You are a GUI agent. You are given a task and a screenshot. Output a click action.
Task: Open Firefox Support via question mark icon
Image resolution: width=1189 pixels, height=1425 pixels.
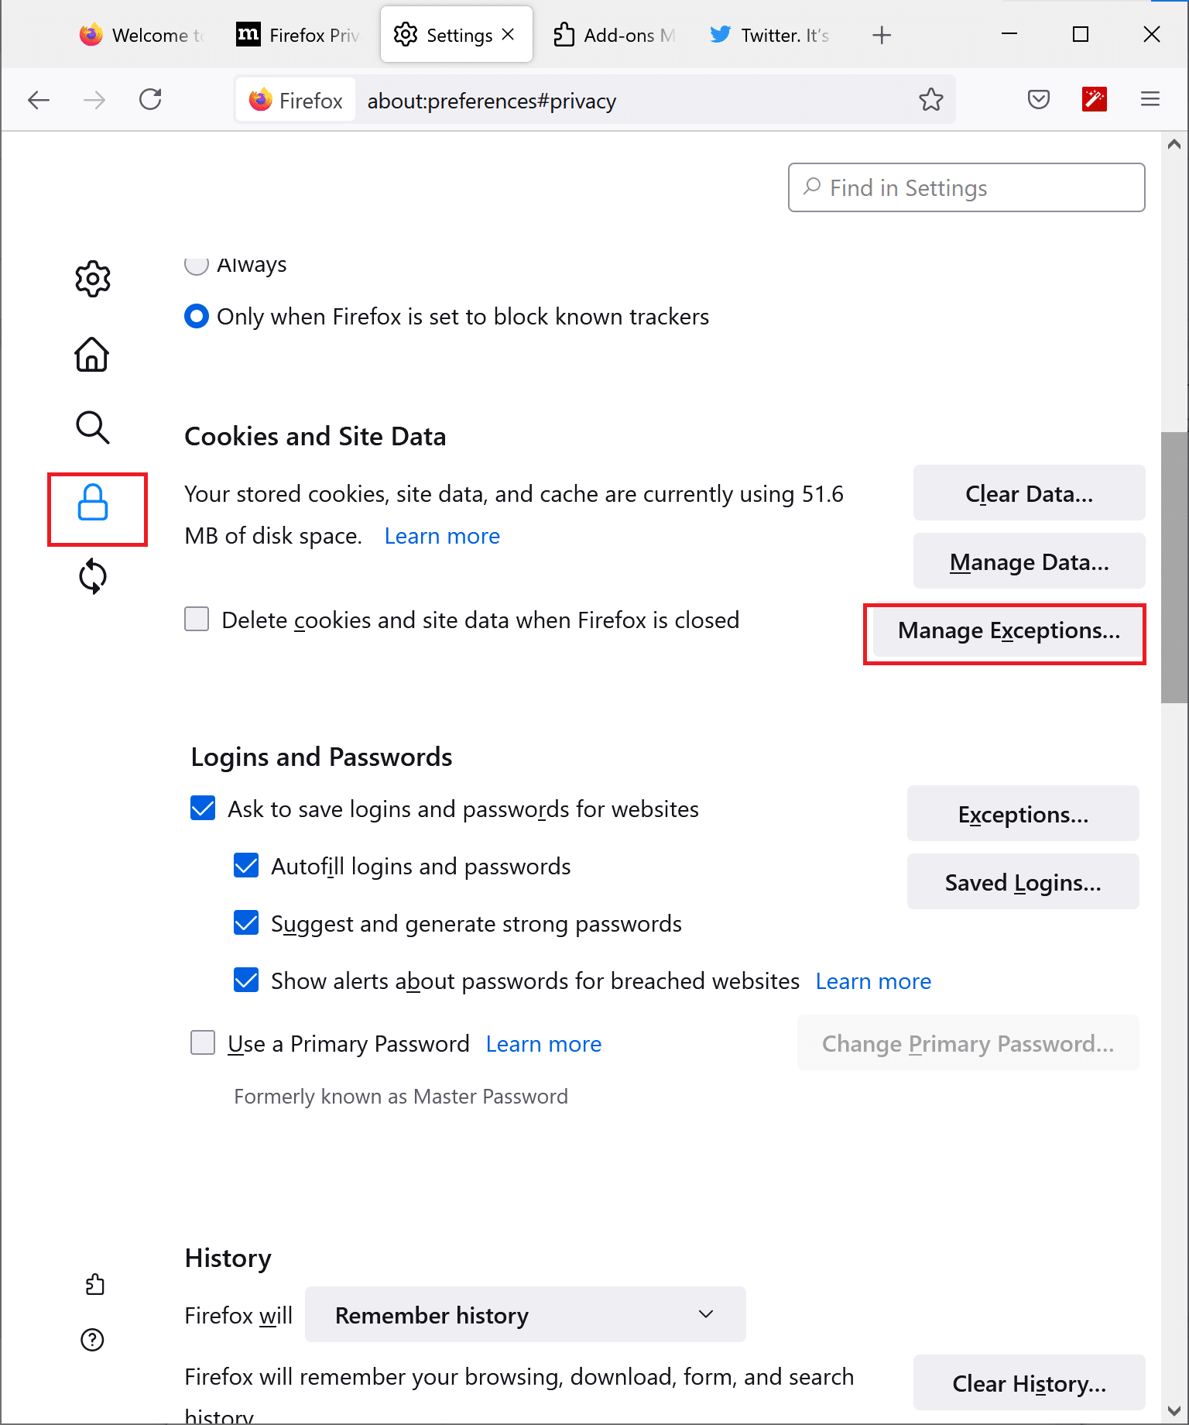[x=91, y=1340]
